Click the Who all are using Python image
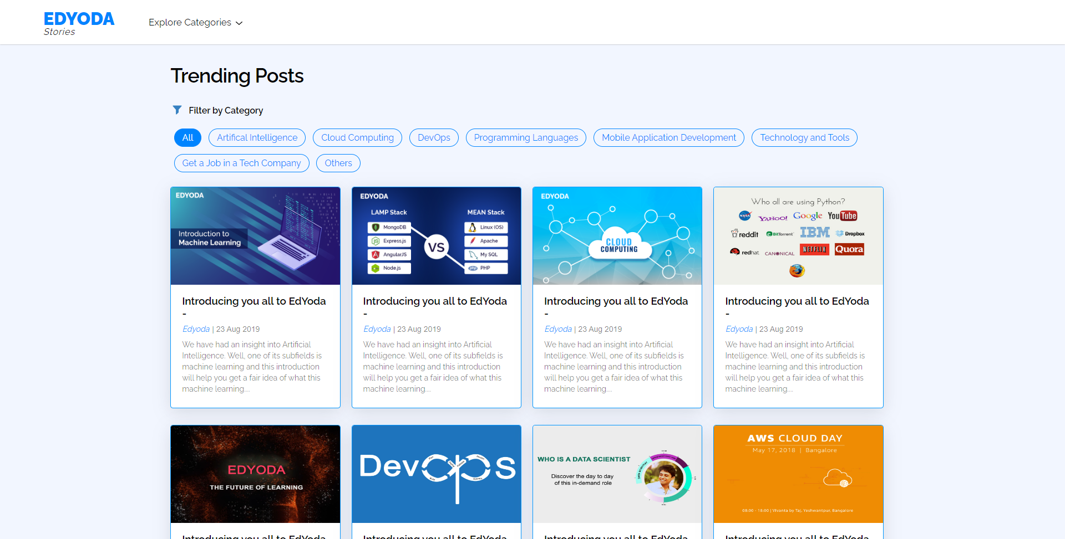 (x=798, y=235)
